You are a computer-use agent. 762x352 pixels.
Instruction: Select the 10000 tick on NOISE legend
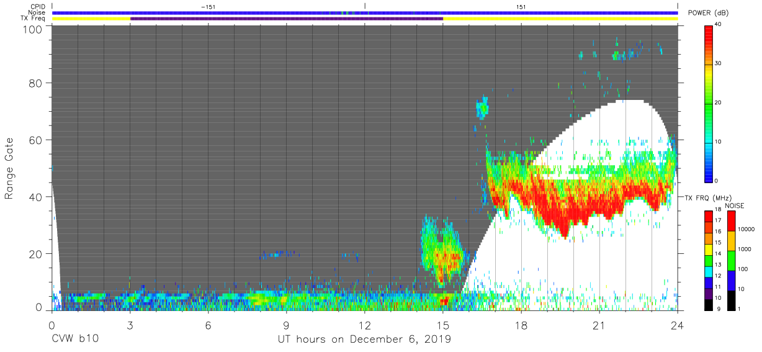coord(746,229)
